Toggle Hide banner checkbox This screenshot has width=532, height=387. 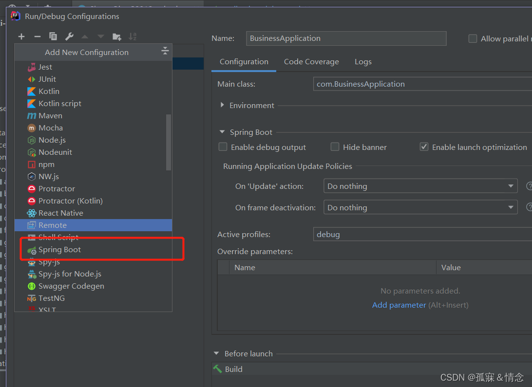click(x=335, y=147)
